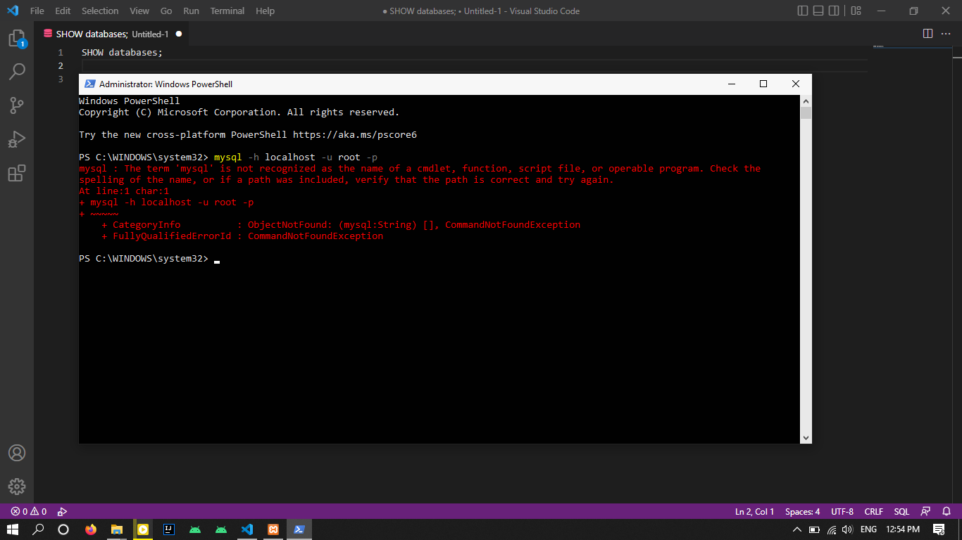Click the PowerShell vertical scrollbar thumb

806,113
